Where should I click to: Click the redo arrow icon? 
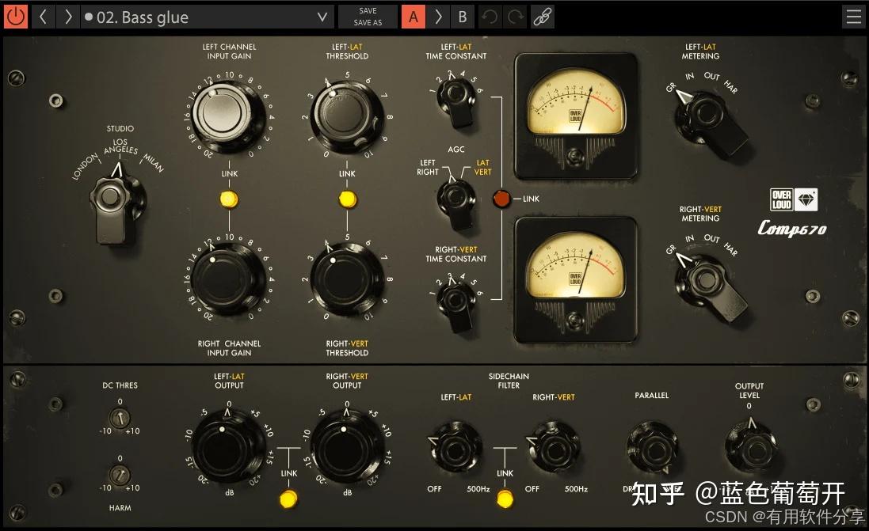514,16
